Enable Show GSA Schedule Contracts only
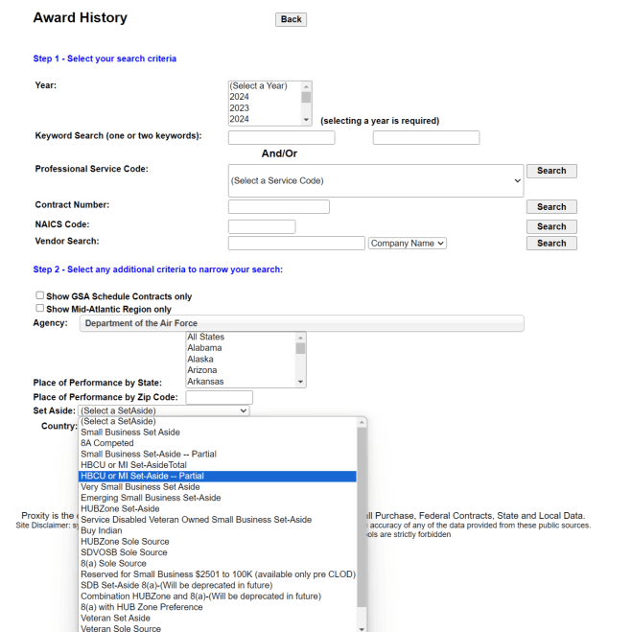 point(39,295)
